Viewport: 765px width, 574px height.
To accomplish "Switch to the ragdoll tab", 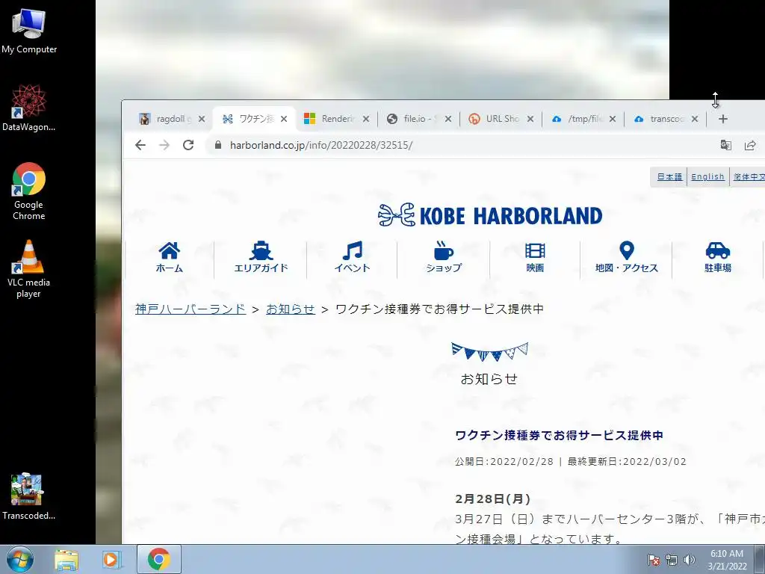I will click(171, 119).
